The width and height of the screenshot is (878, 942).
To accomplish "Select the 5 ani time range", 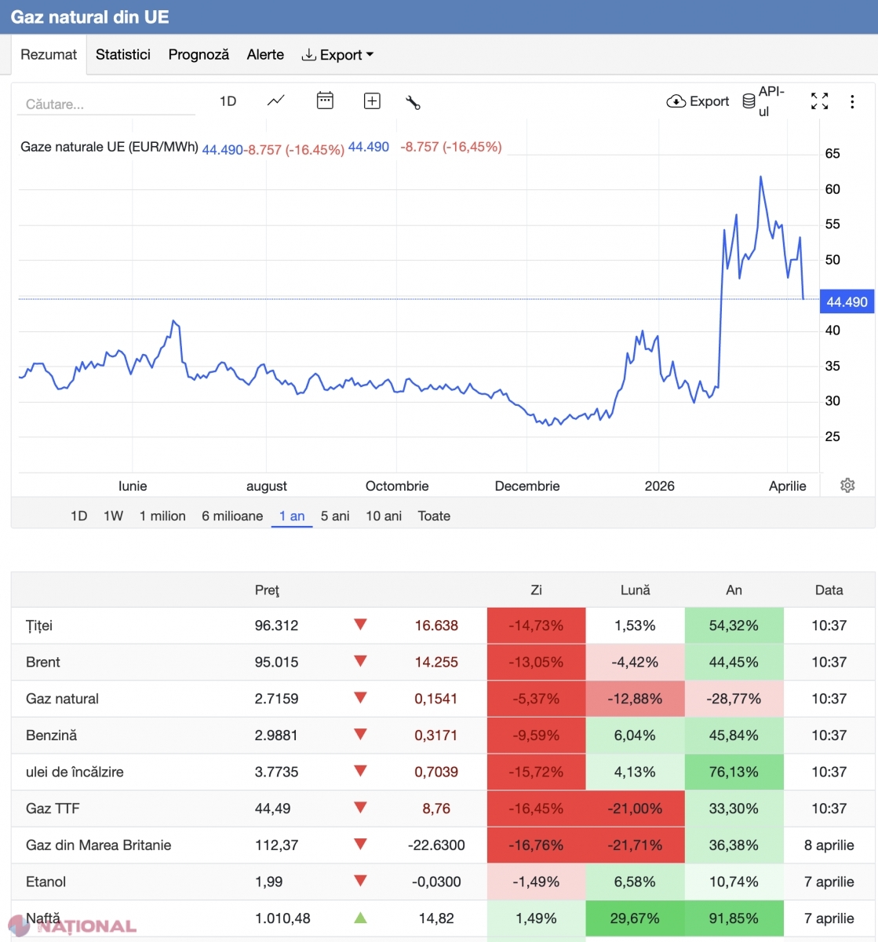I will (335, 516).
